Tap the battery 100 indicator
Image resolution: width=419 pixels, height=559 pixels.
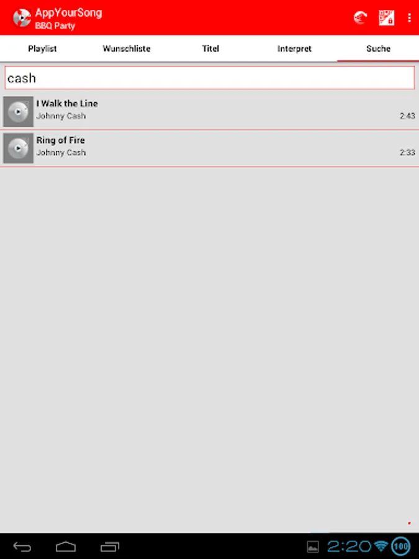pos(401,546)
